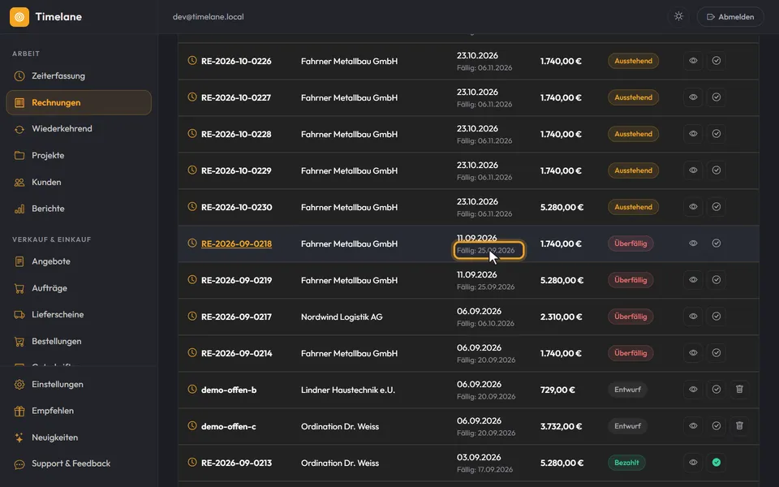Open Angebote in the sidebar
779x487 pixels.
(79, 261)
